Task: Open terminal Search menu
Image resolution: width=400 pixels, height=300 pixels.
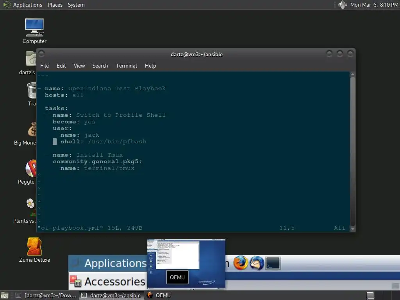Action: [100, 66]
